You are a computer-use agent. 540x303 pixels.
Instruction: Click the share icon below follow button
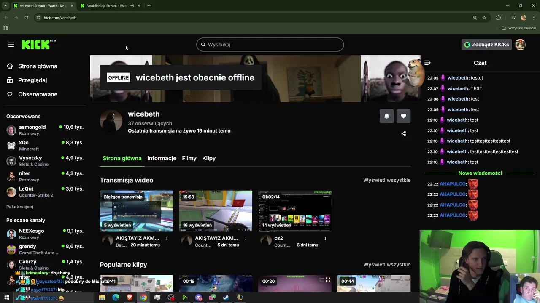coord(403,133)
